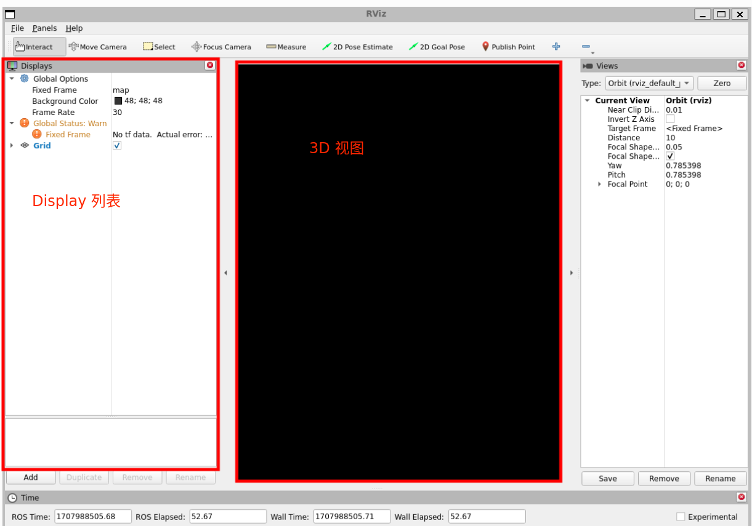Click the Global Options gear icon
The height and width of the screenshot is (526, 752).
[x=25, y=79]
